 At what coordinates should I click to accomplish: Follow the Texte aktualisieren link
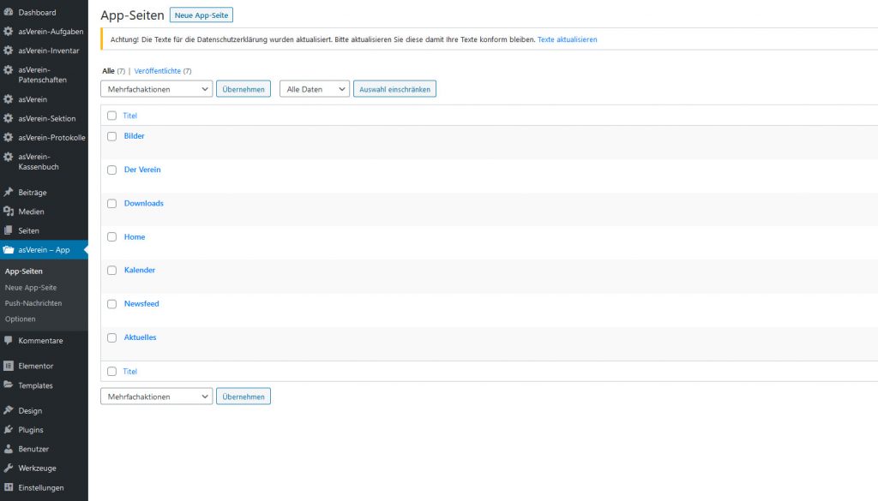pos(568,39)
